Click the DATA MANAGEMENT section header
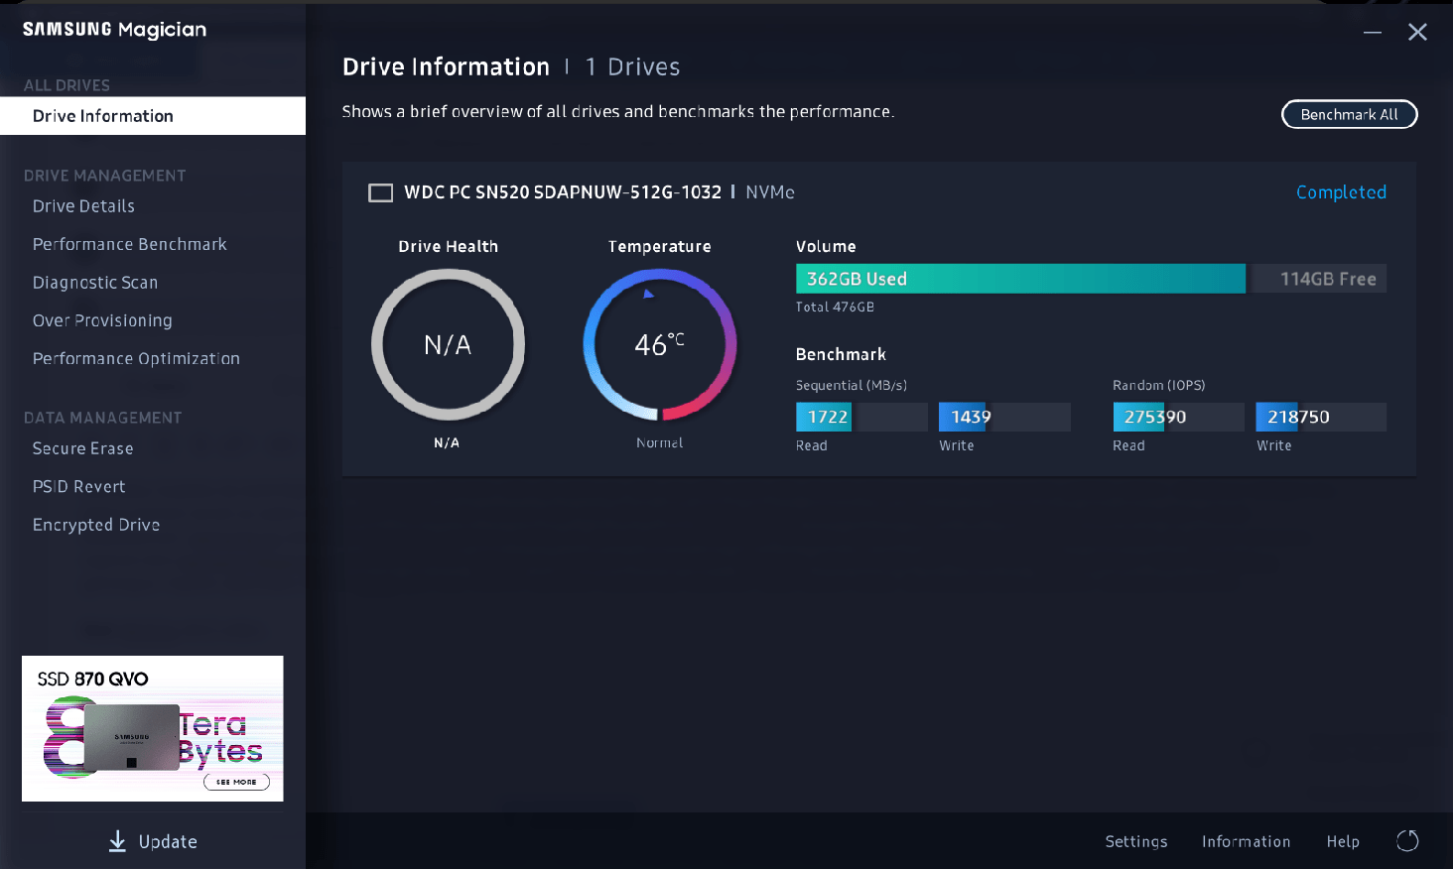The height and width of the screenshot is (869, 1453). coord(103,418)
